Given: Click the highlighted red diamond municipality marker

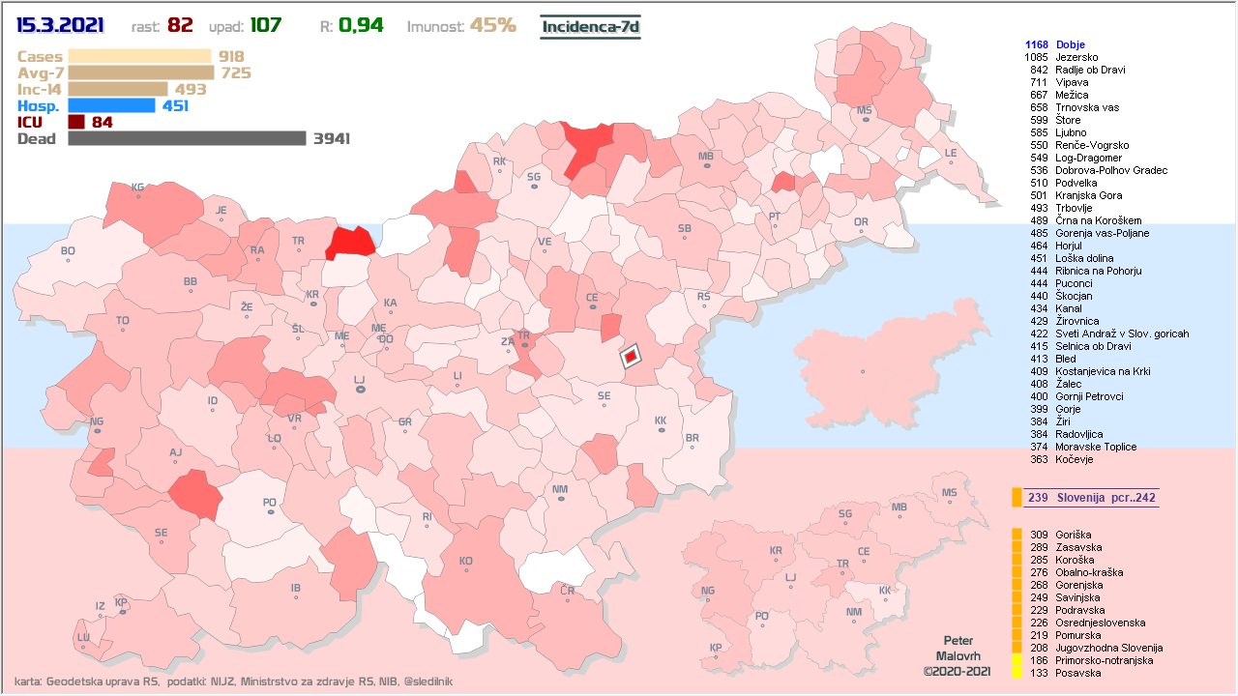Looking at the screenshot, I should tap(630, 357).
